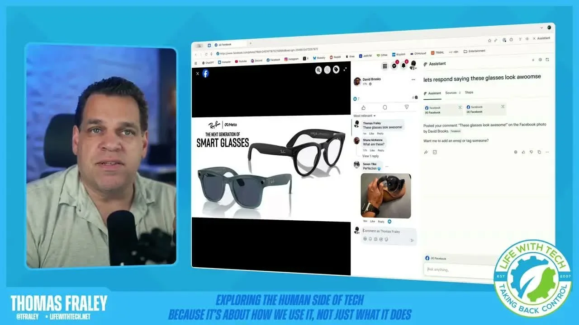Open the Discord bookmark

point(256,60)
